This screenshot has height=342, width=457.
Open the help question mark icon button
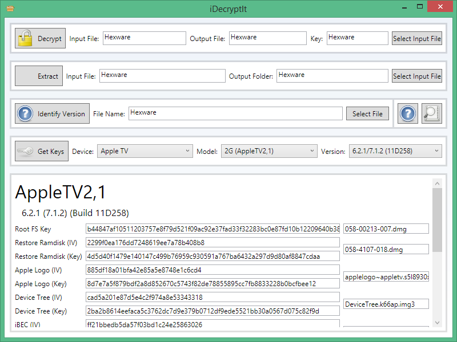(x=408, y=113)
